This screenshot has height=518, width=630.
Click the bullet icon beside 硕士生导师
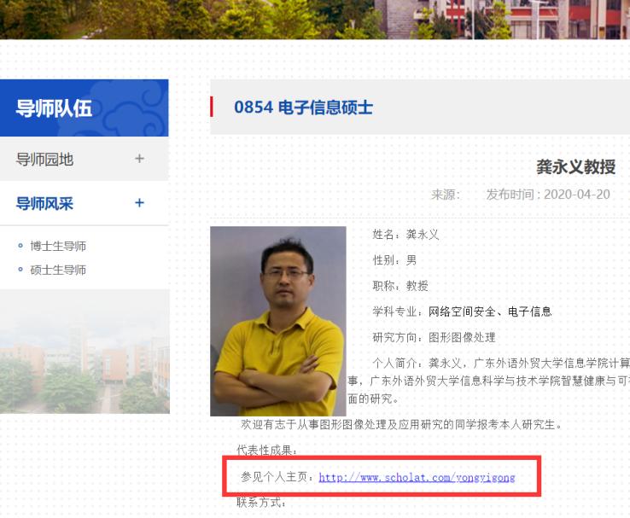20,270
